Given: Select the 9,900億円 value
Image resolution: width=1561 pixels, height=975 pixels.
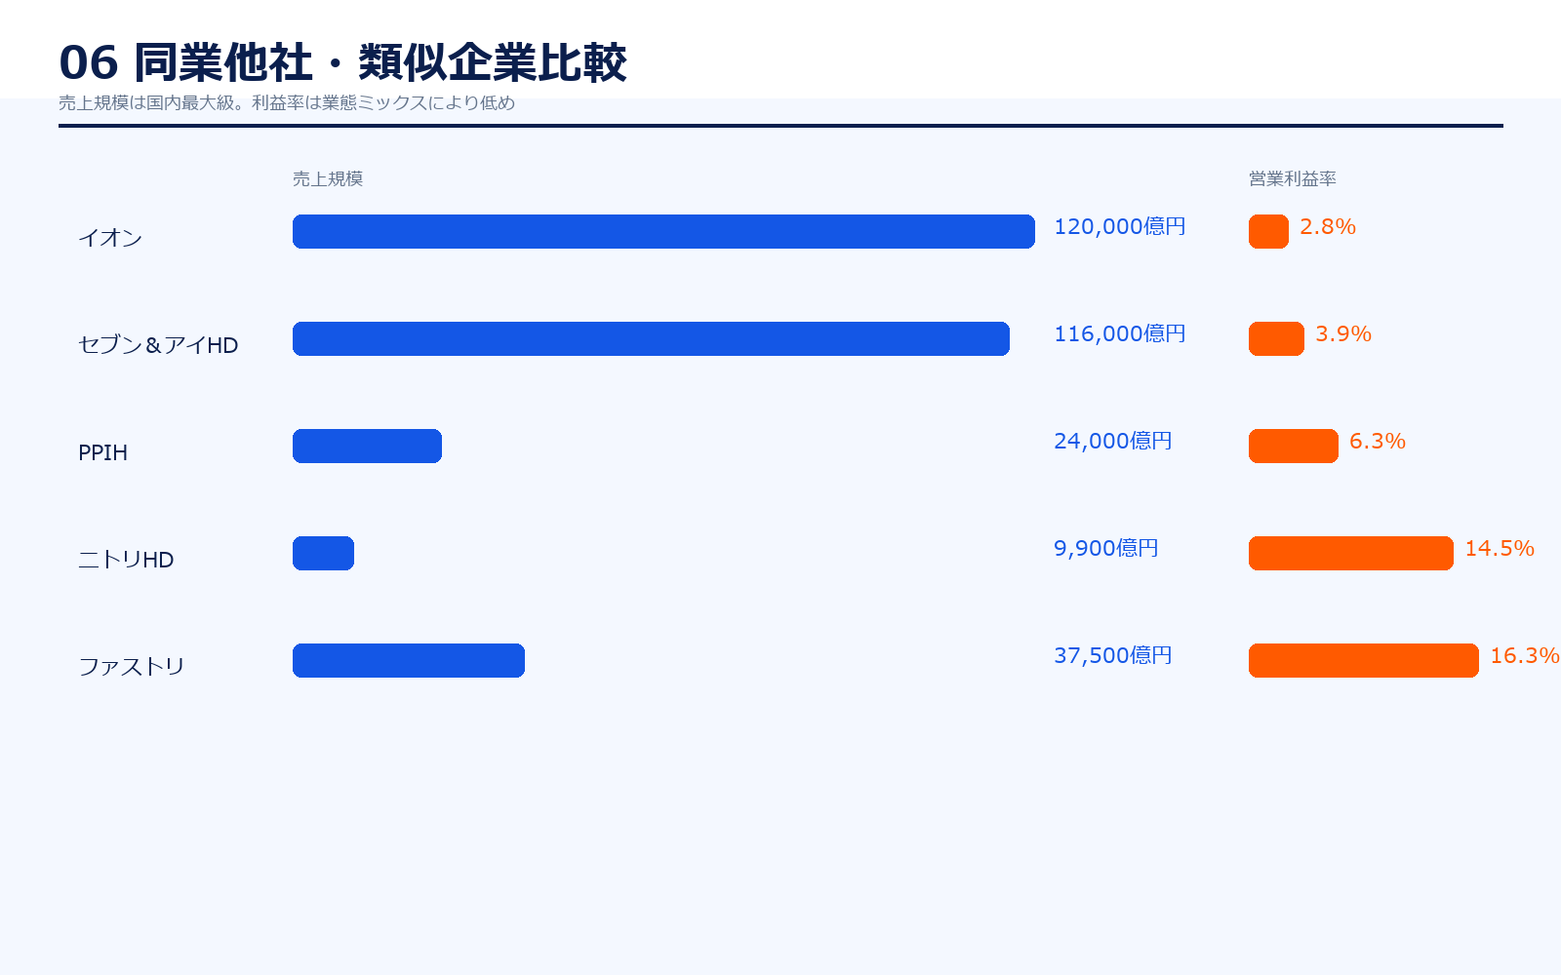Looking at the screenshot, I should click(x=1106, y=548).
